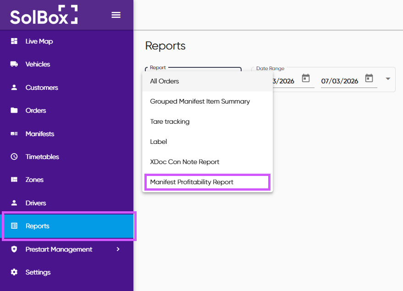Open the Date Range preset dropdown arrow

click(x=388, y=79)
